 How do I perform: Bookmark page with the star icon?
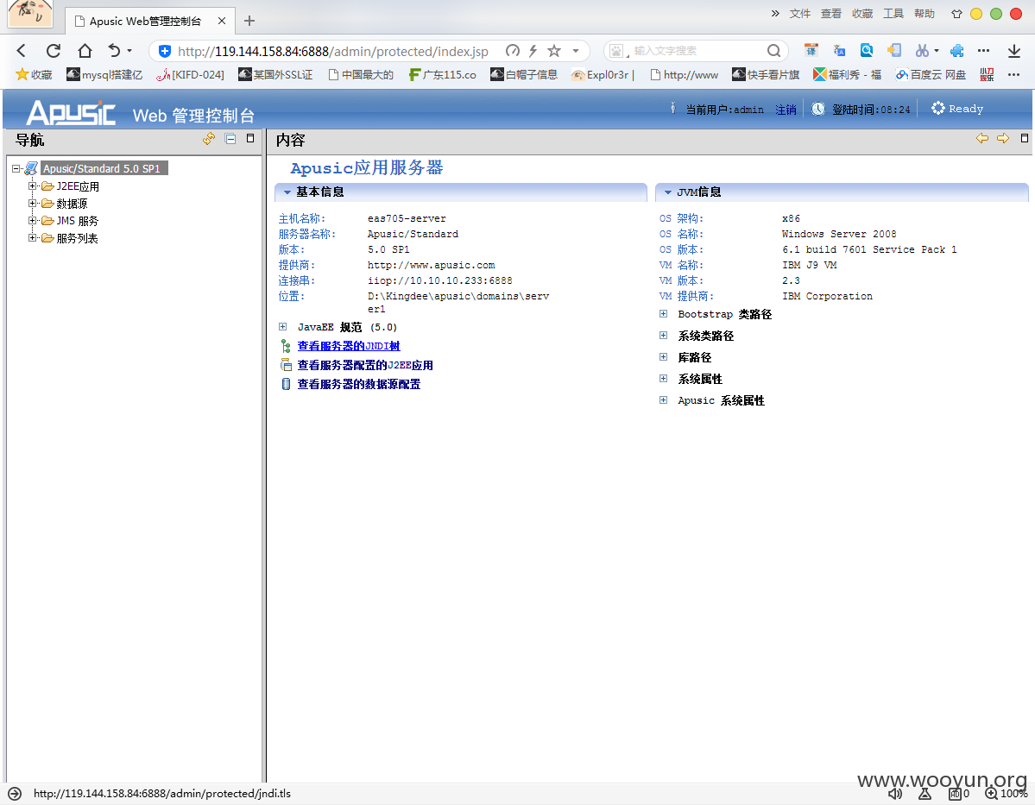pyautogui.click(x=554, y=51)
